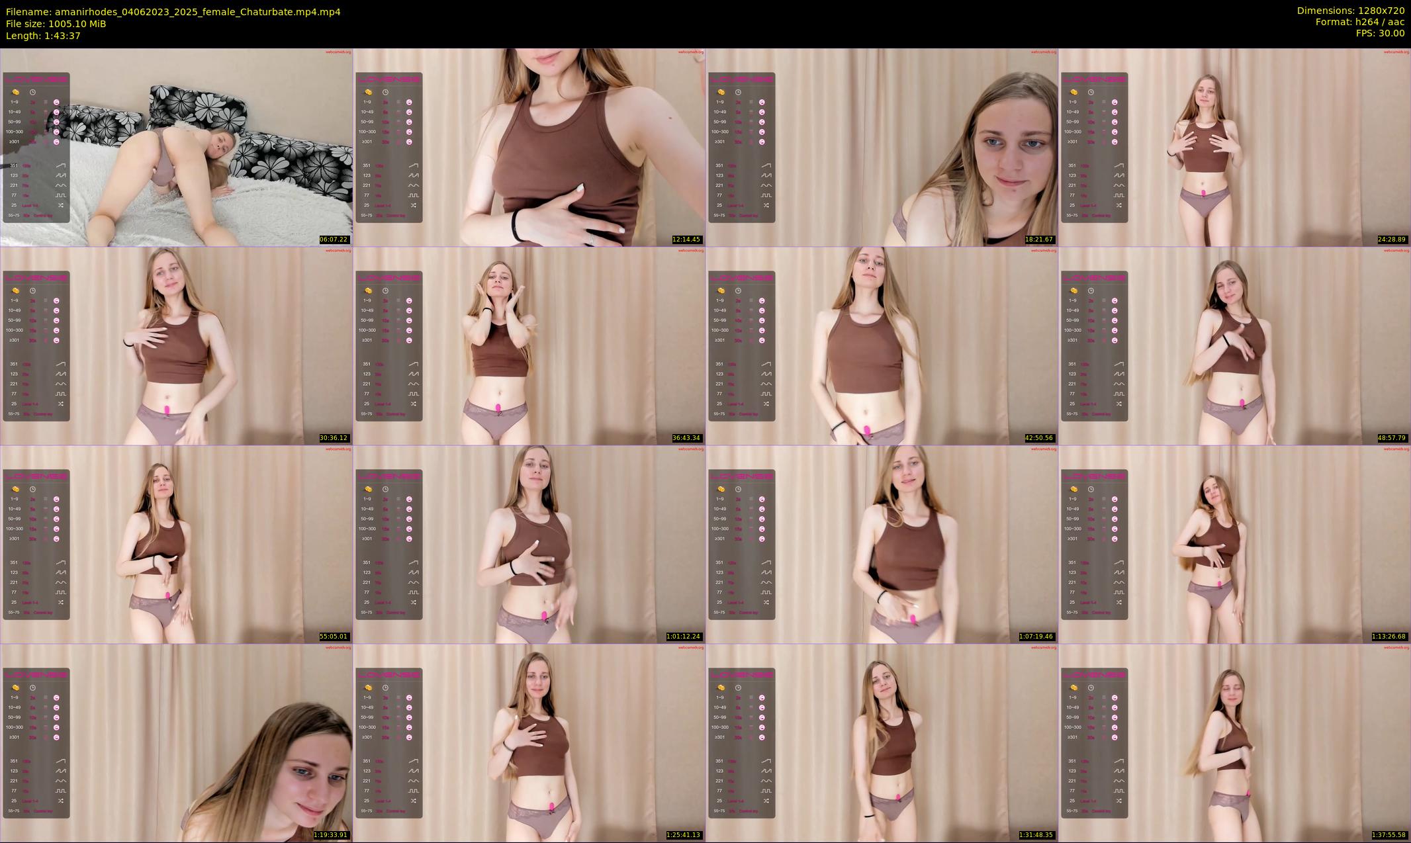
Task: Select the last frame at 1:37:55.58
Action: tap(1234, 742)
